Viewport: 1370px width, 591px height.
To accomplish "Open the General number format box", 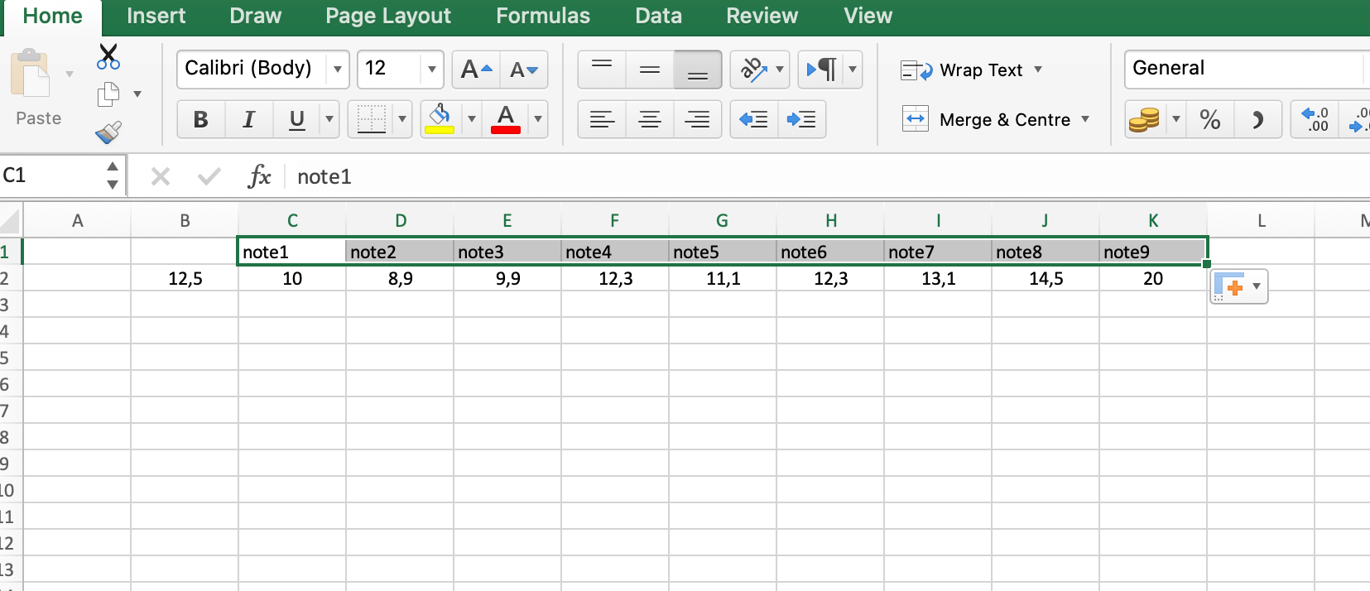I will pos(1246,69).
